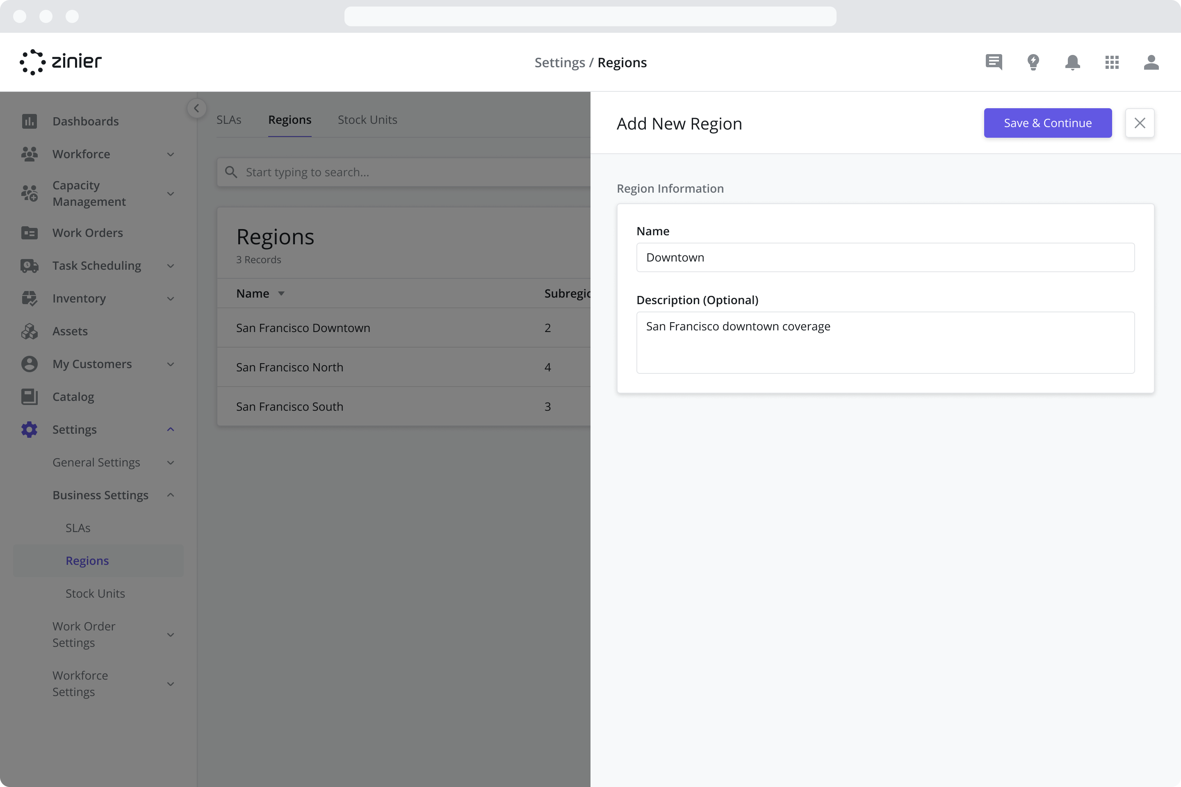Close the Add New Region panel

1140,123
